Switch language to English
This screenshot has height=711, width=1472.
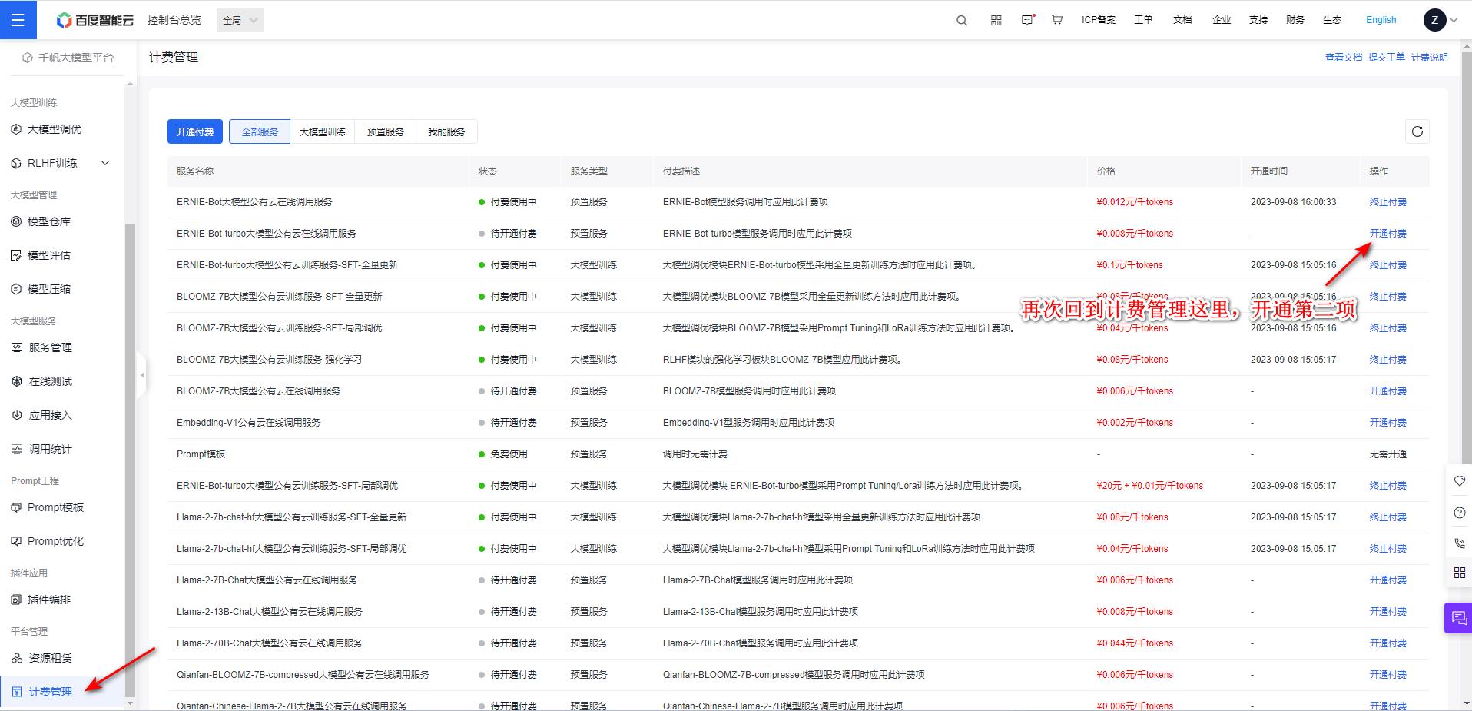1381,20
